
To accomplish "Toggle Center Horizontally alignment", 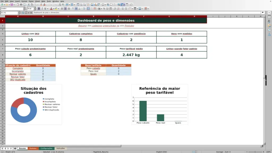I will point(65,9).
